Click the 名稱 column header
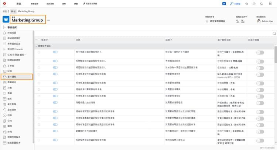This screenshot has height=150, width=277. click(x=78, y=40)
